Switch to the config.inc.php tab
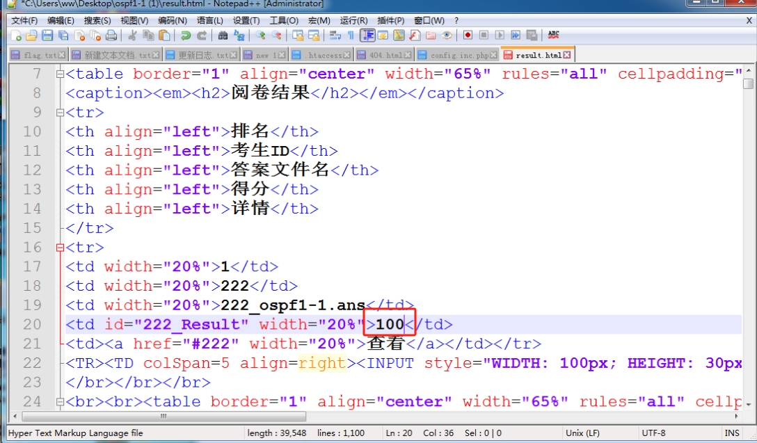This screenshot has width=757, height=443. [x=459, y=55]
